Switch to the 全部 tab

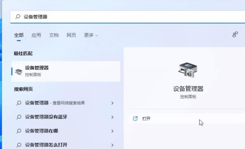coord(19,35)
